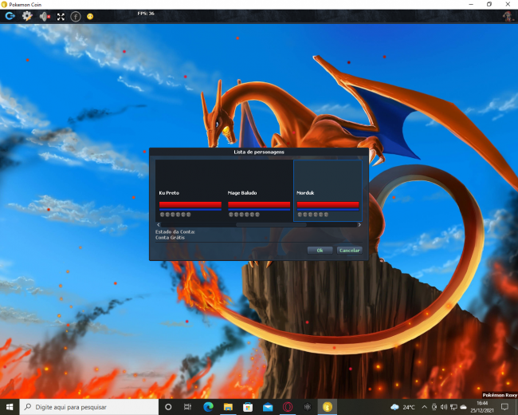518x415 pixels.
Task: Toggle fullscreen with the arrows icon
Action: pos(61,17)
